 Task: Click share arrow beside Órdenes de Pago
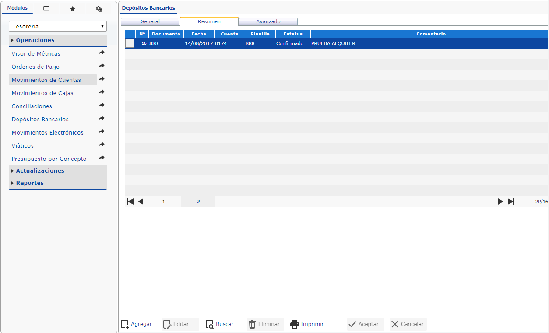102,66
